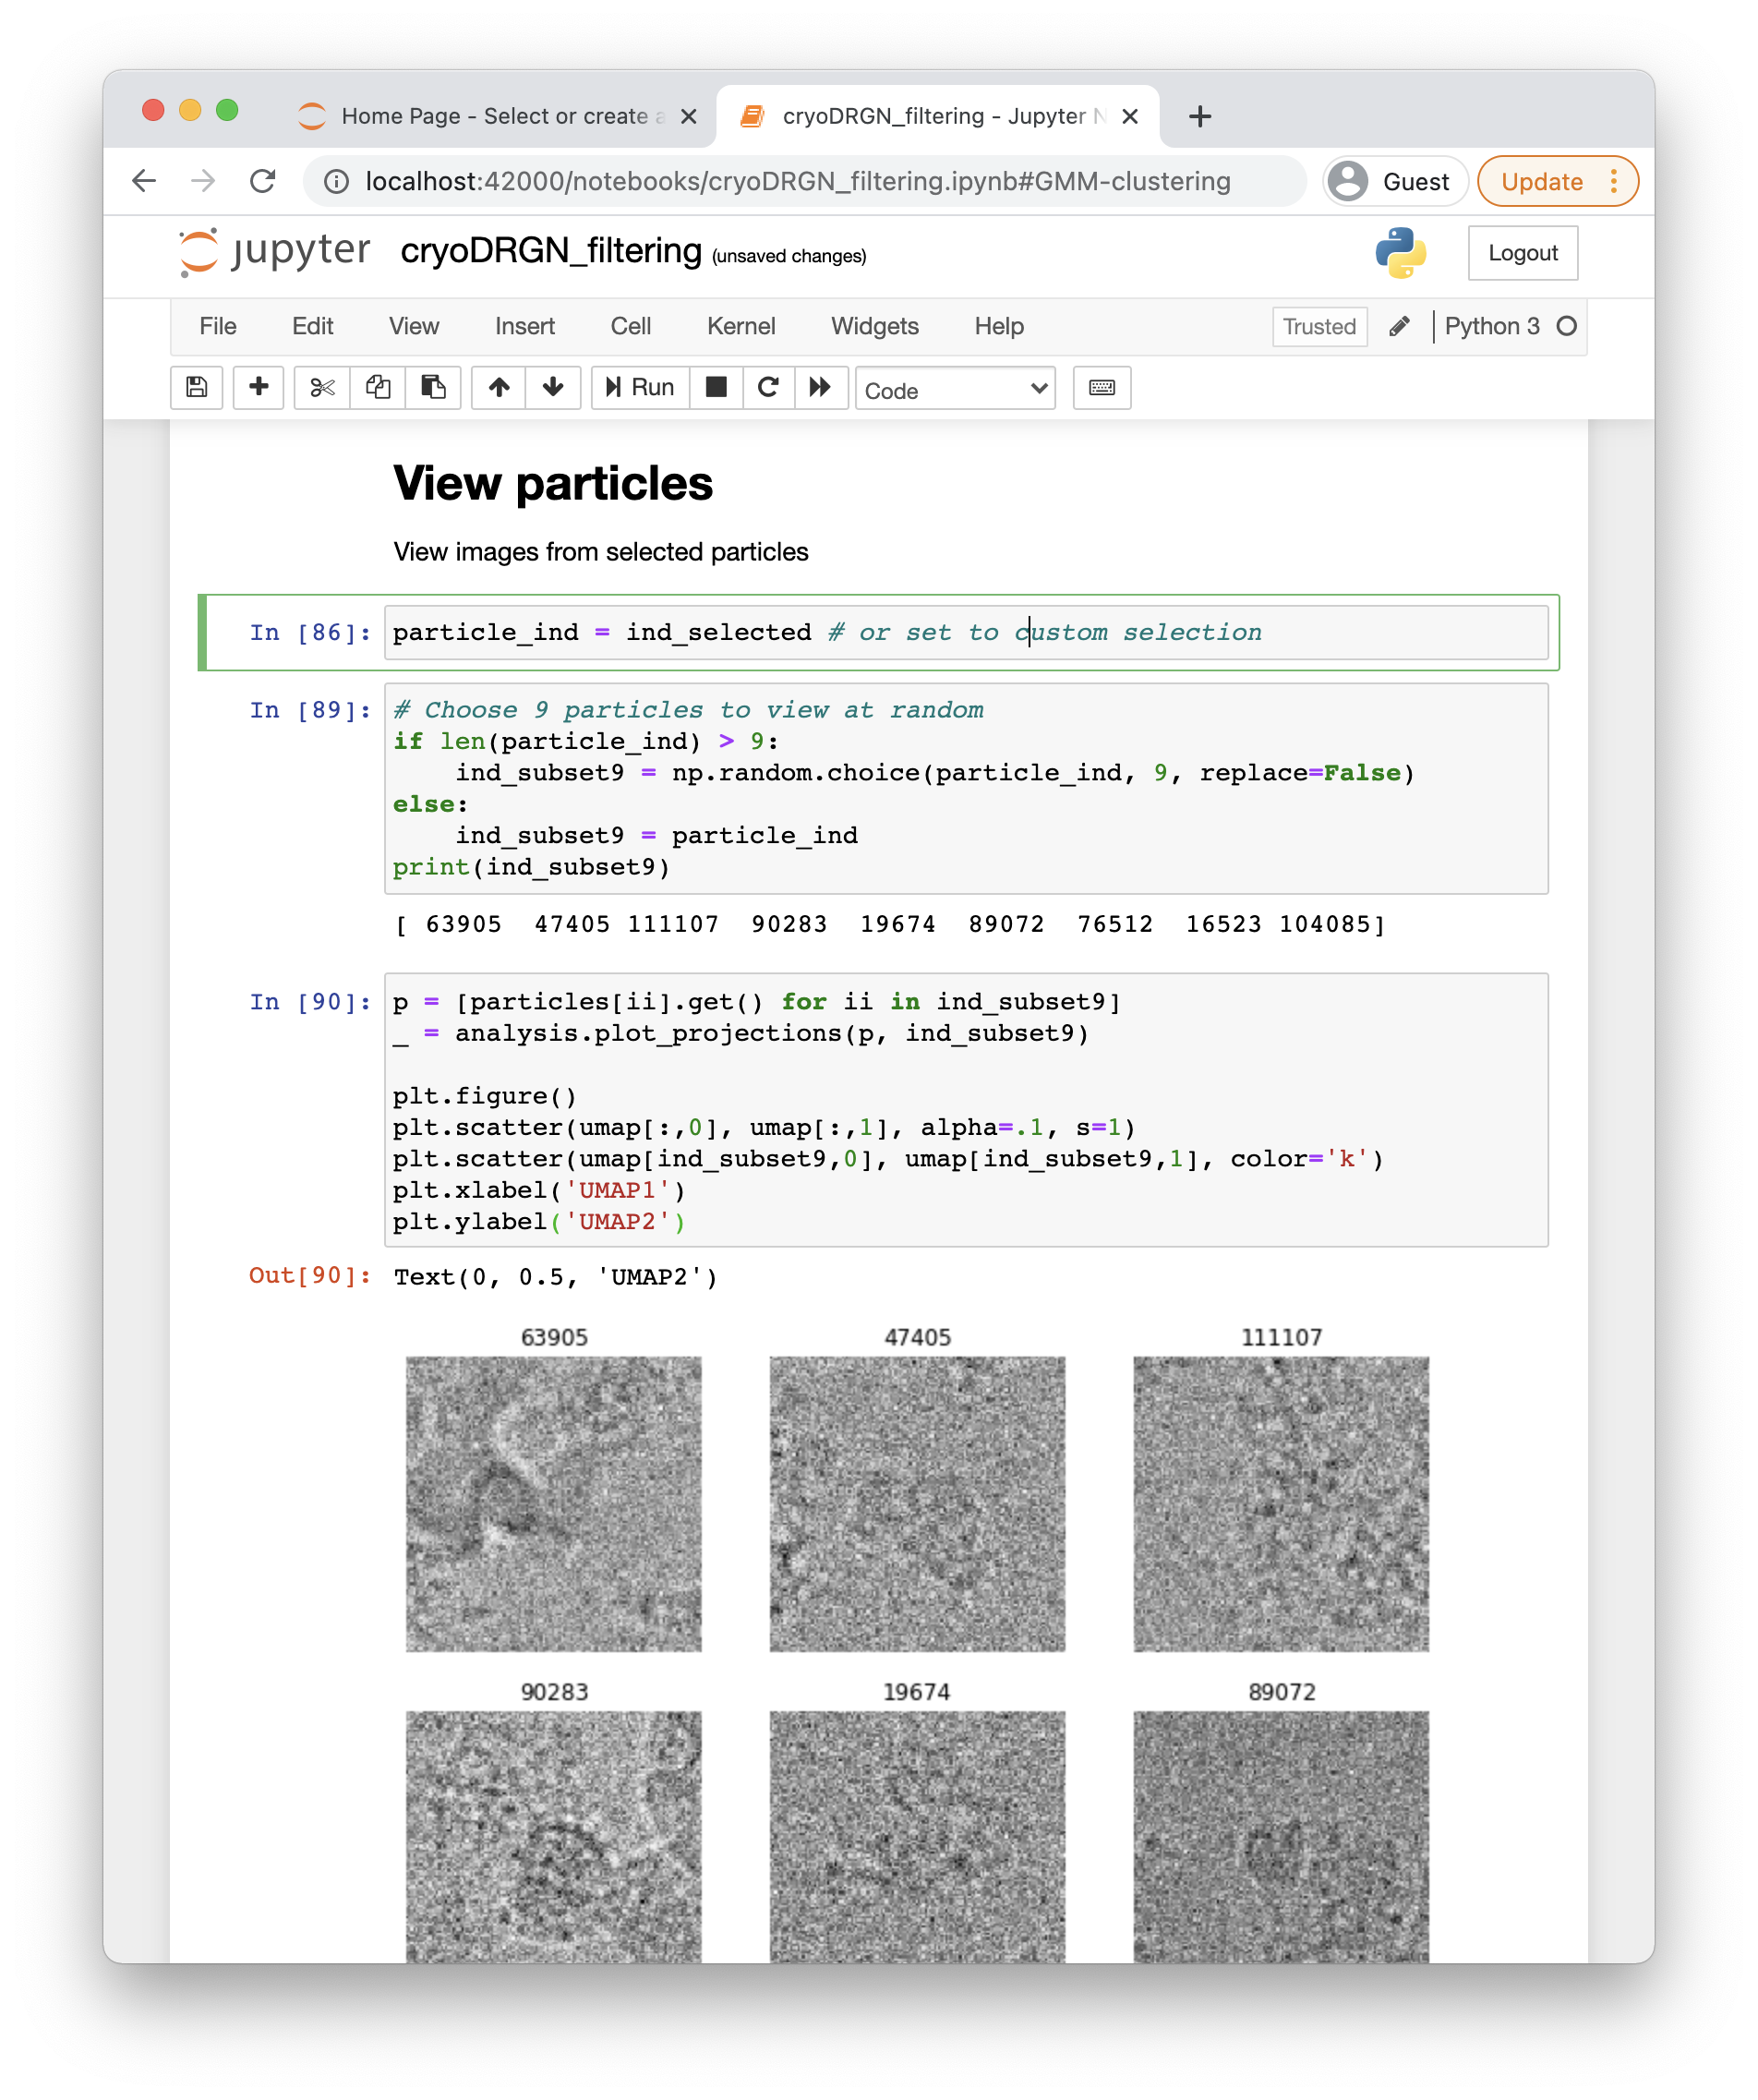This screenshot has height=2100, width=1758.
Task: Restart kernel and rerun all cells icon
Action: 820,387
